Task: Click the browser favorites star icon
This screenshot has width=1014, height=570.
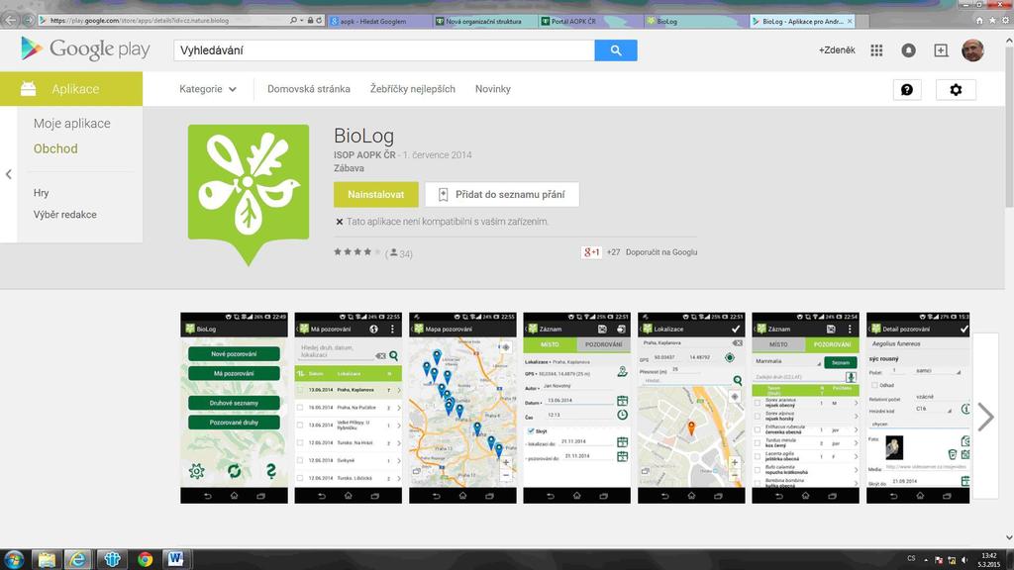Action: coord(992,21)
